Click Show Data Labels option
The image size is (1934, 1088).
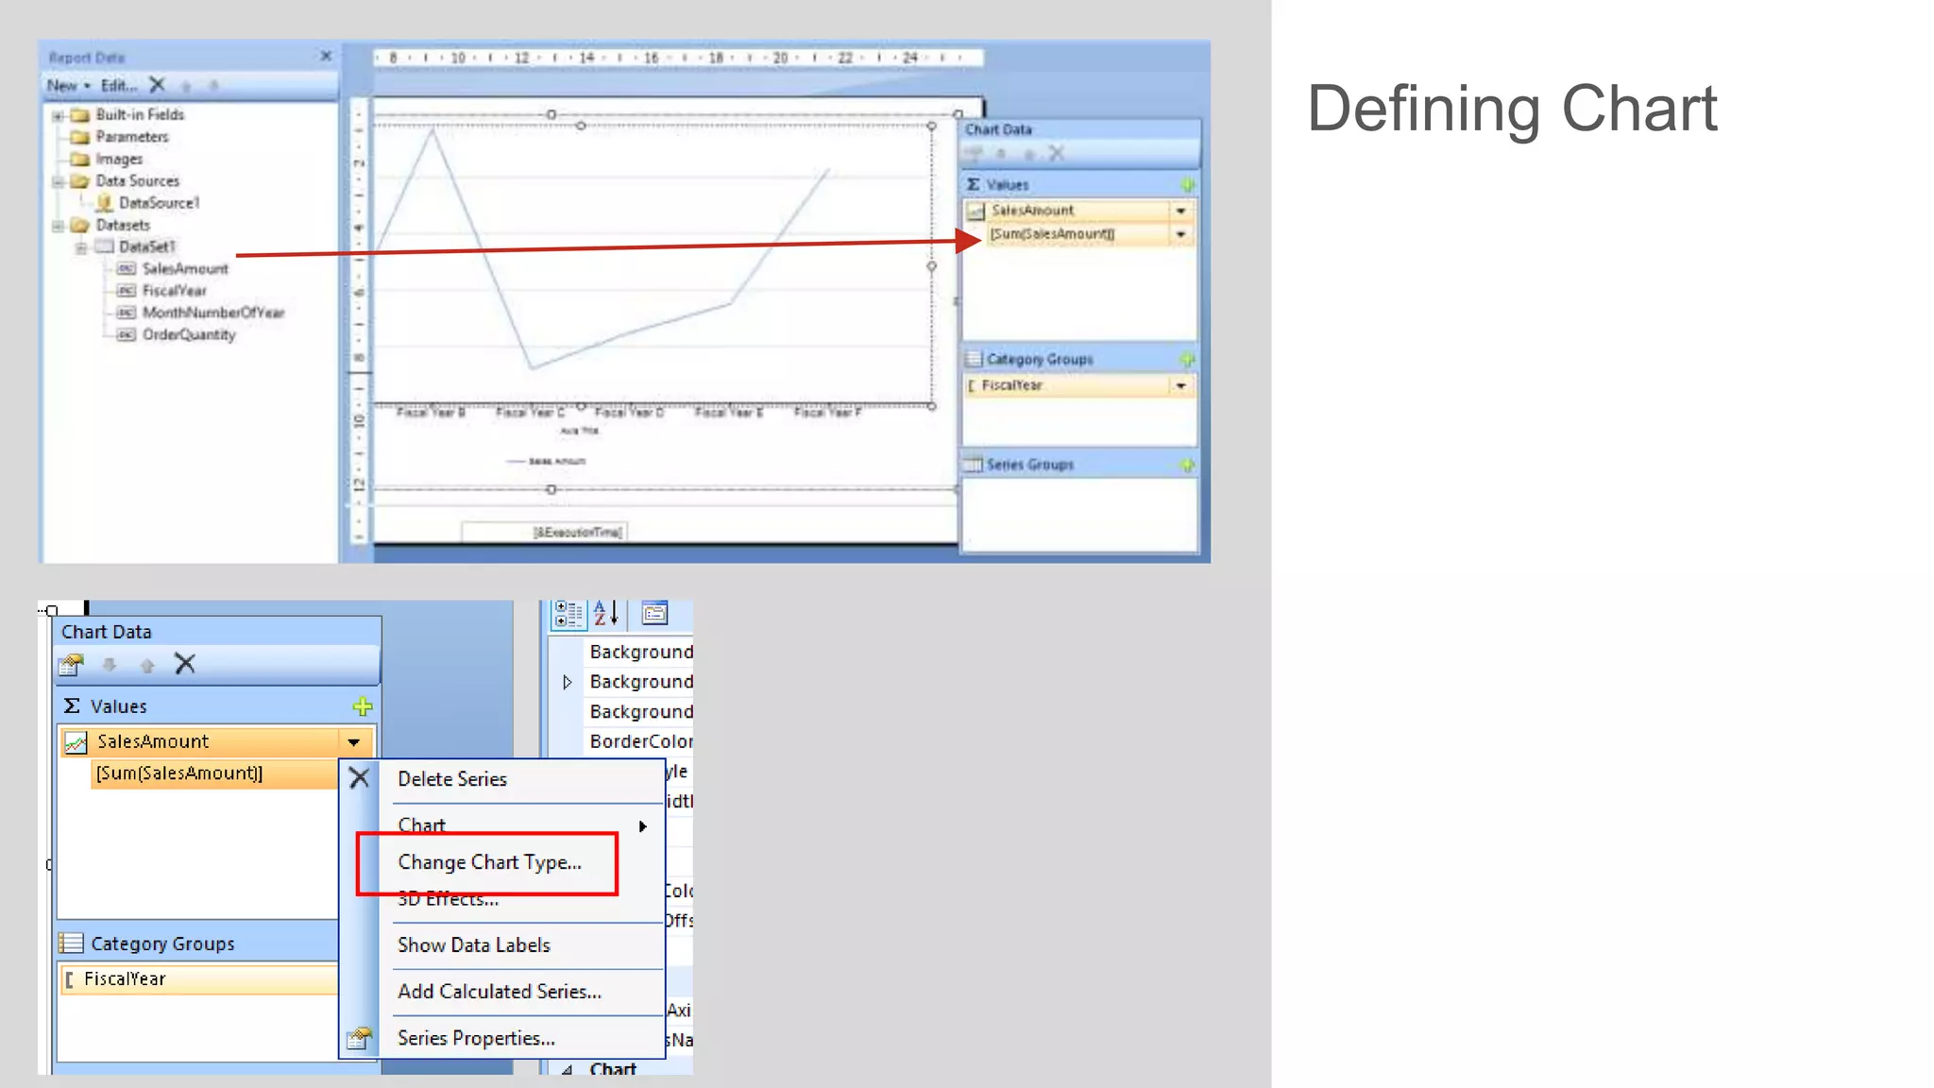point(474,945)
